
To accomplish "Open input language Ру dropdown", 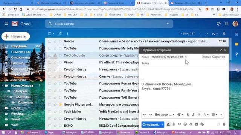I will [x=215, y=34].
